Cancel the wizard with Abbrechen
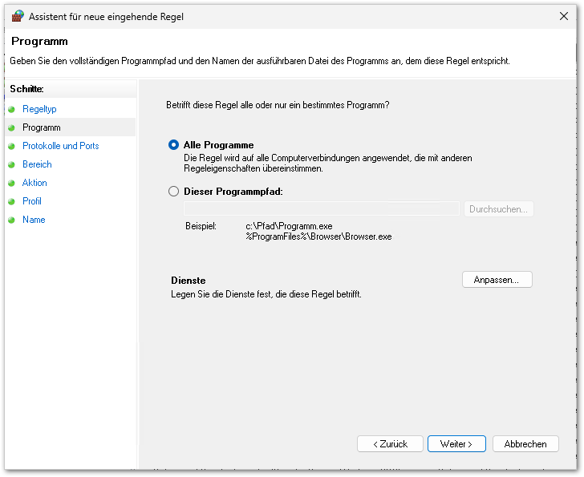 tap(525, 443)
